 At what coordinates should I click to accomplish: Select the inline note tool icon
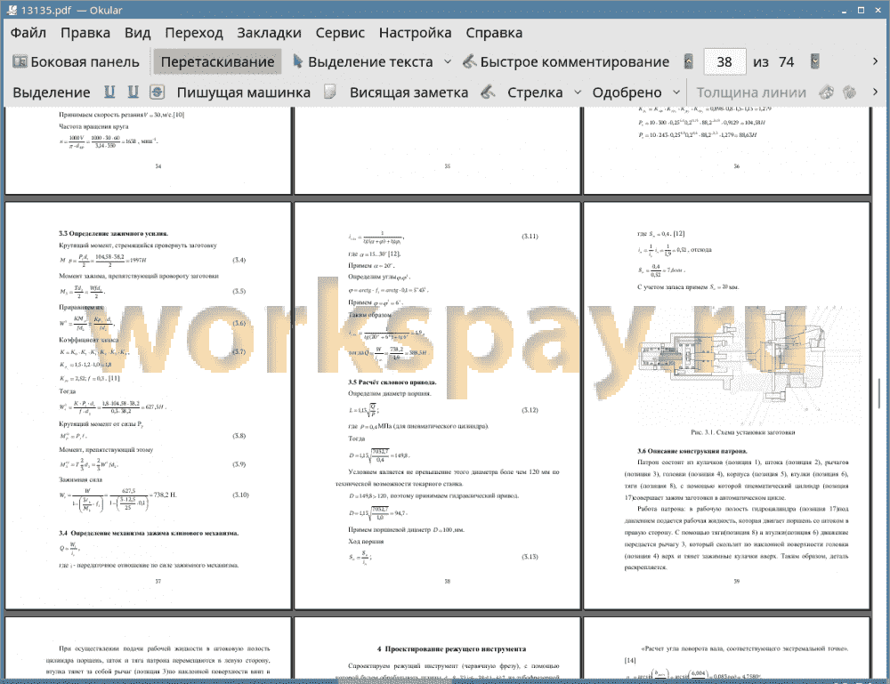330,92
